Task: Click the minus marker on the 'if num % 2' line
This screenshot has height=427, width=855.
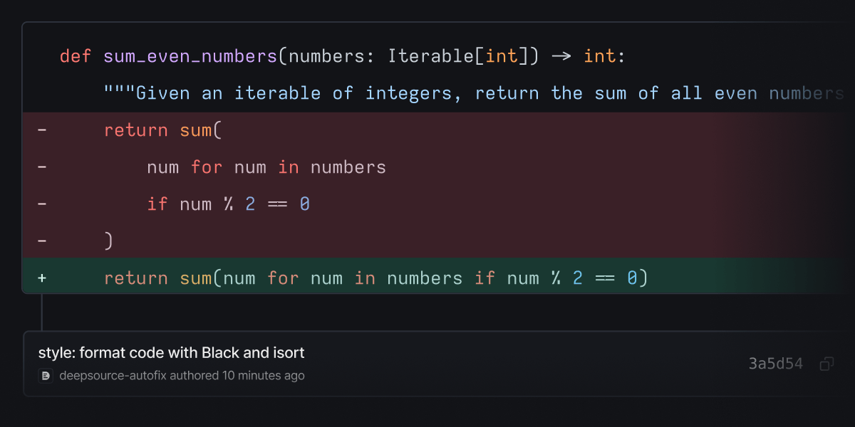Action: (41, 204)
